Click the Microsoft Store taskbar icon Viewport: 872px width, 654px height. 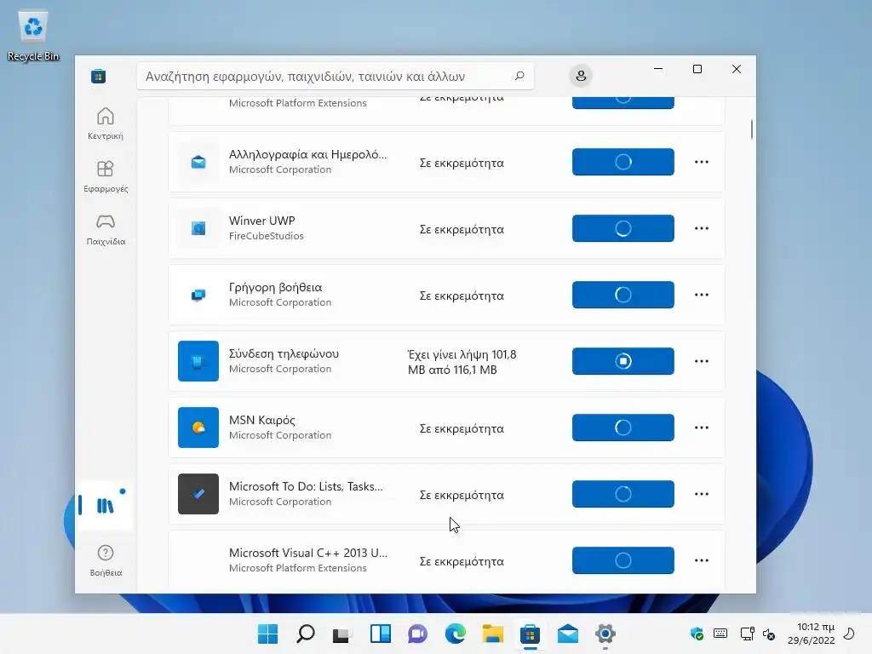click(x=530, y=634)
